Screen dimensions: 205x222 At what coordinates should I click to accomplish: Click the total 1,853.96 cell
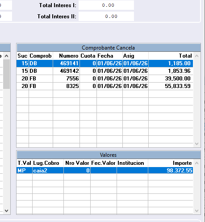coord(171,71)
